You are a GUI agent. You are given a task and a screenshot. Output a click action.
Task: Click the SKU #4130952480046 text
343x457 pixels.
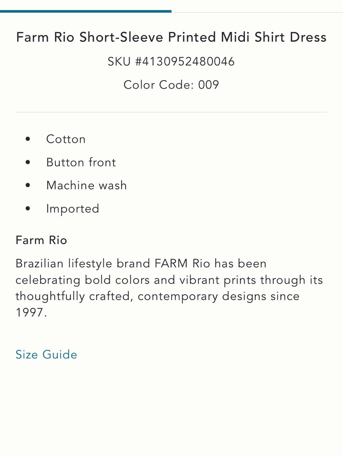click(x=171, y=62)
